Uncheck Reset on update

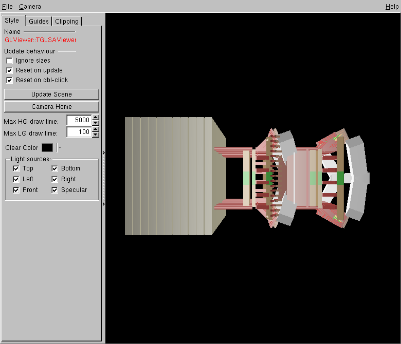10,70
